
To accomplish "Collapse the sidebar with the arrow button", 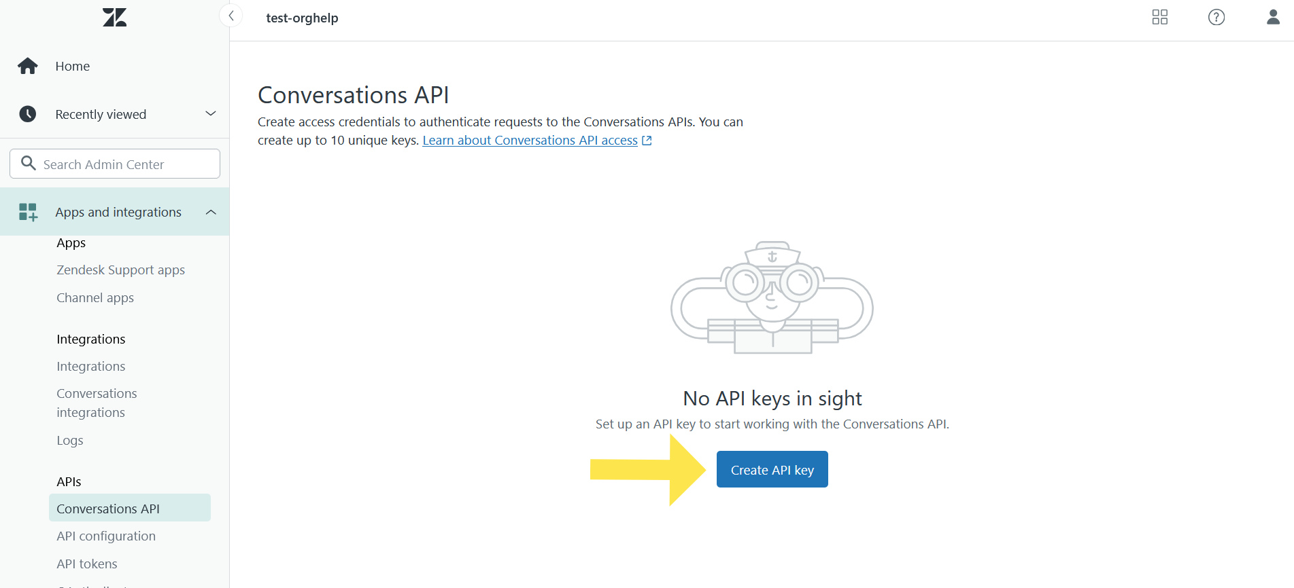I will click(231, 16).
